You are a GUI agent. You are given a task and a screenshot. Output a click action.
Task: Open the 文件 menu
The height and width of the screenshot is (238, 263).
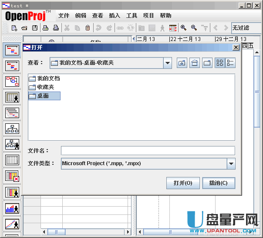[x=64, y=15]
